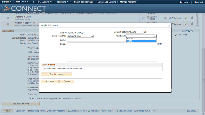The height and width of the screenshot is (115, 205).
Task: Click the Add Application link
Action: coord(124,111)
